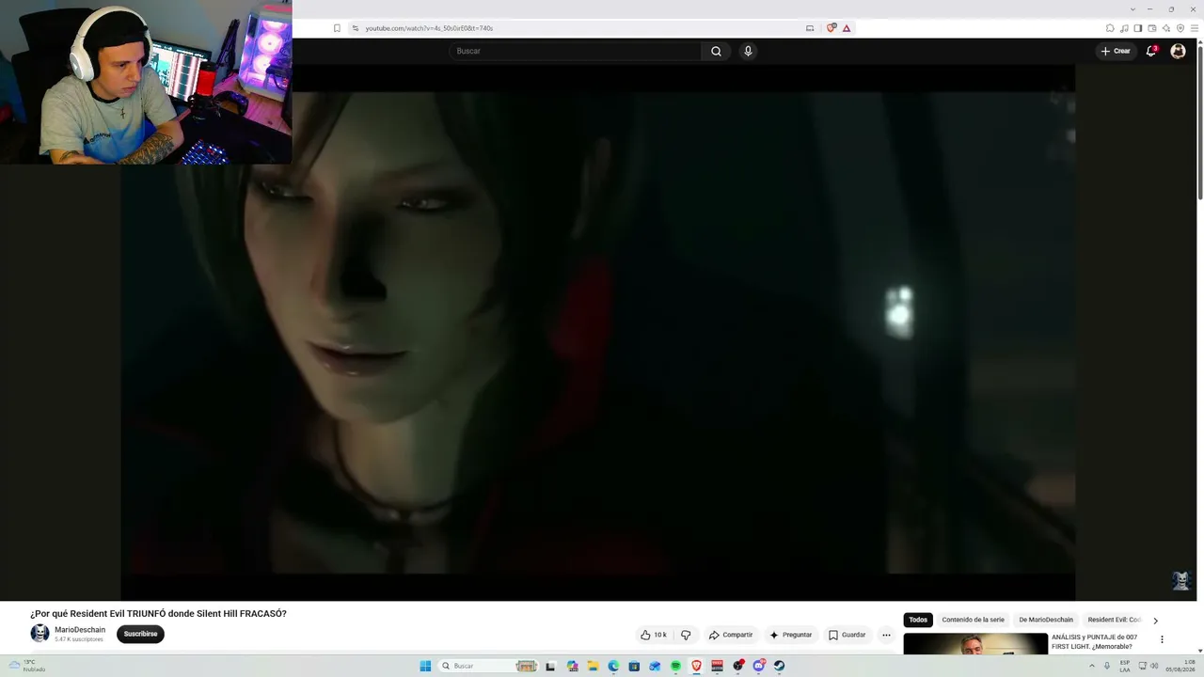
Task: Open the taskbar weather widget
Action: click(26, 666)
